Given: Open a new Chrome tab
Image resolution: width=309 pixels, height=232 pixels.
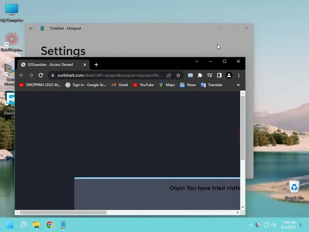Looking at the screenshot, I should point(96,65).
